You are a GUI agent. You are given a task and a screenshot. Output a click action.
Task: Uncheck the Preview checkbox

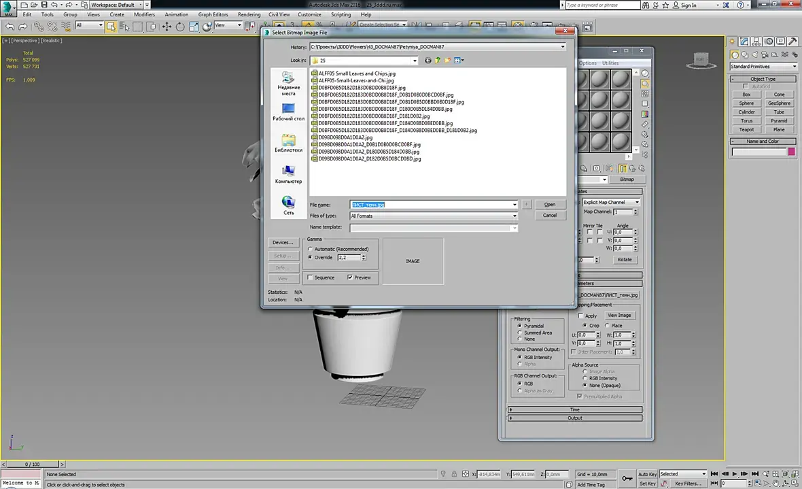click(350, 277)
